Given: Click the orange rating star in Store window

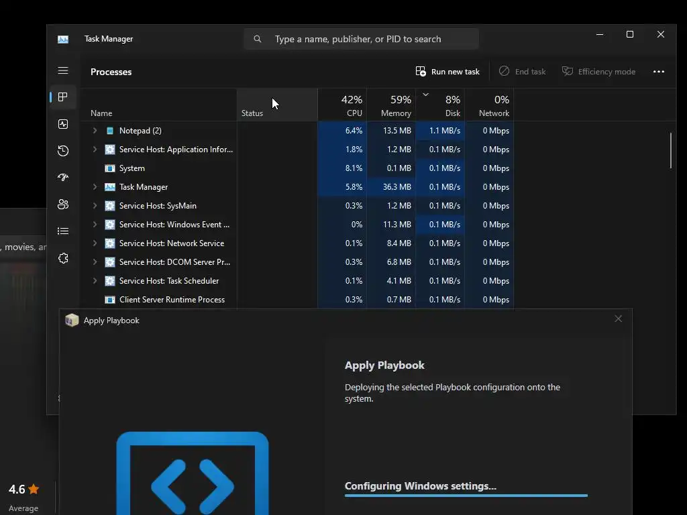Looking at the screenshot, I should pos(34,489).
